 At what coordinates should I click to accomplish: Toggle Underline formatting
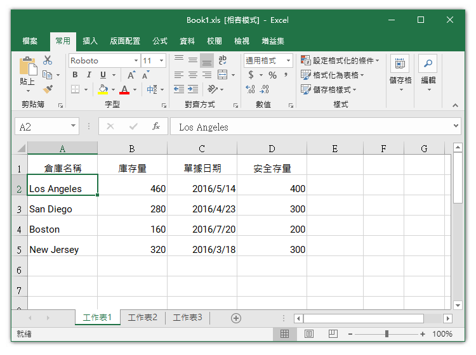pyautogui.click(x=103, y=75)
